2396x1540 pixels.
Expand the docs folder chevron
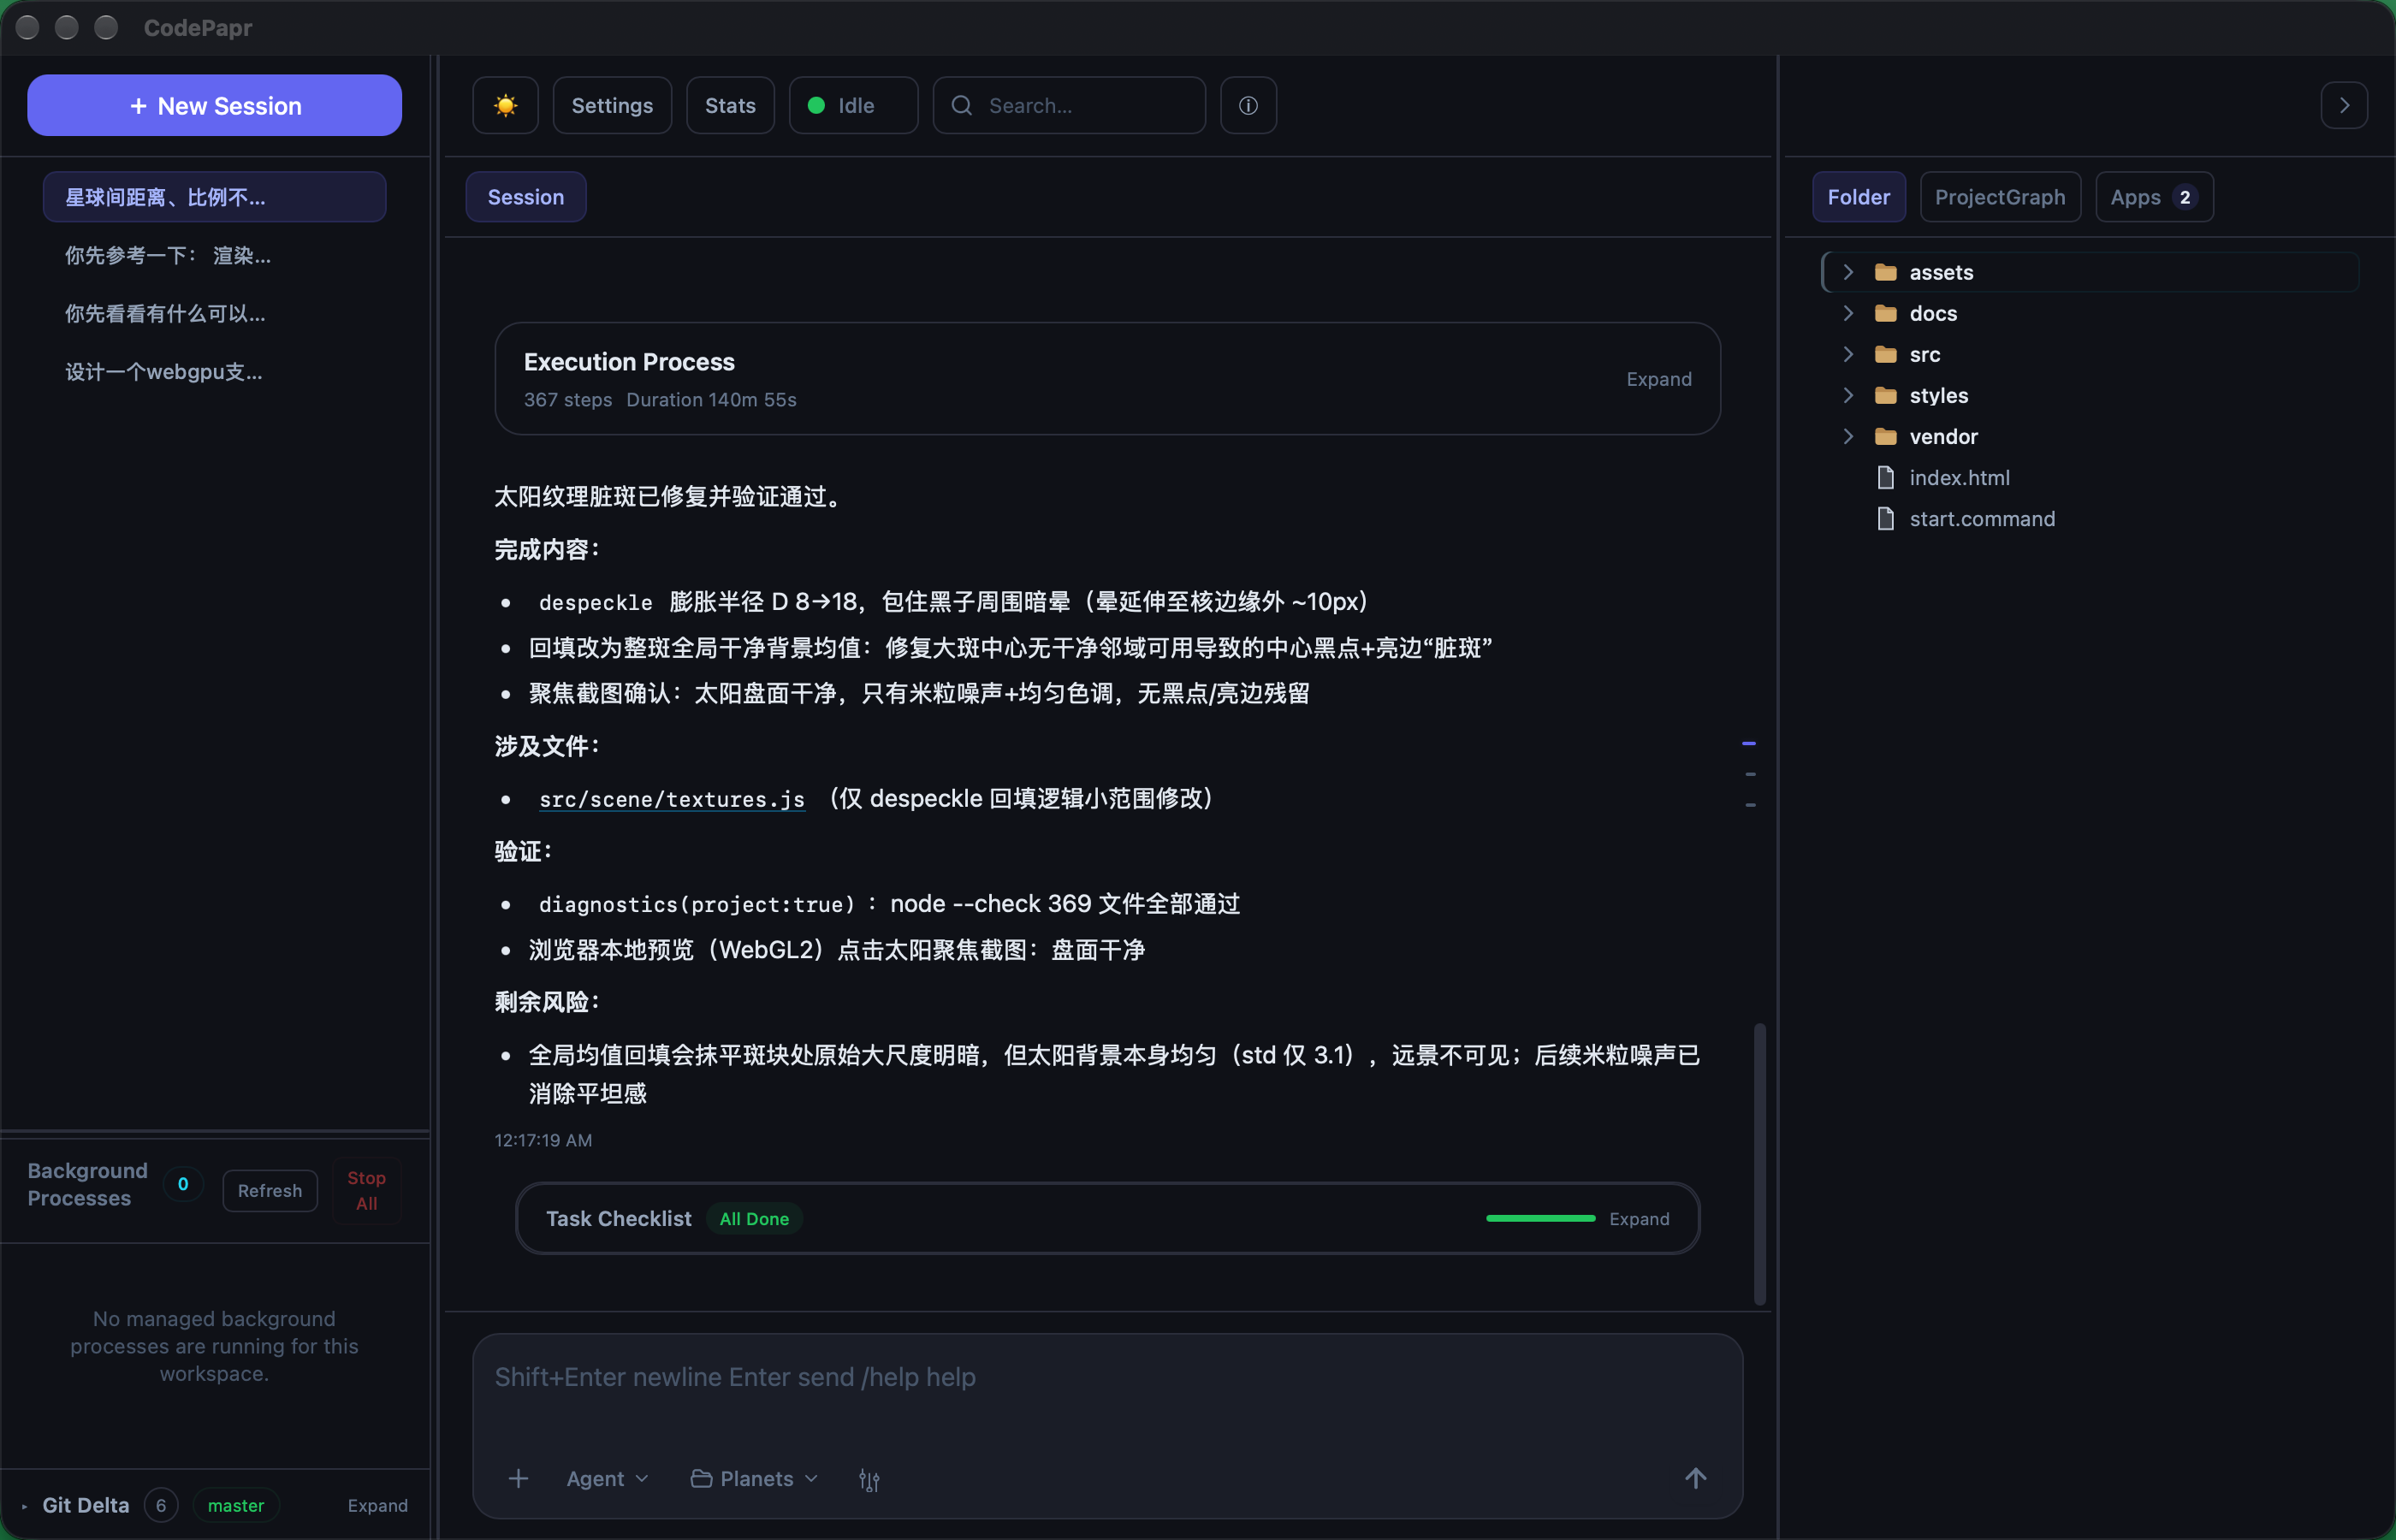pyautogui.click(x=1848, y=313)
